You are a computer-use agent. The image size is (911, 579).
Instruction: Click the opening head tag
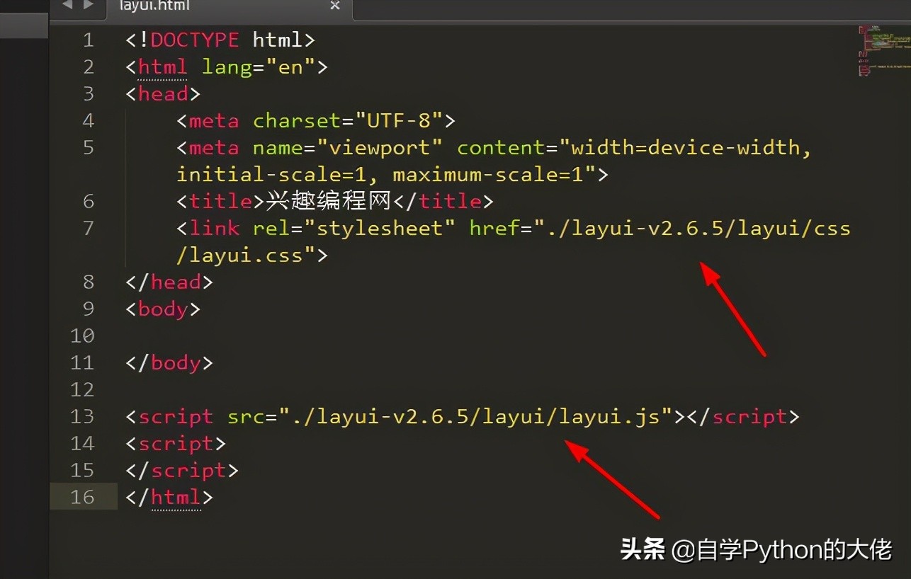163,93
